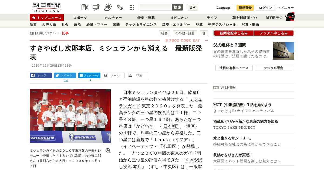Select MY朝デジ tab

pos(274,18)
